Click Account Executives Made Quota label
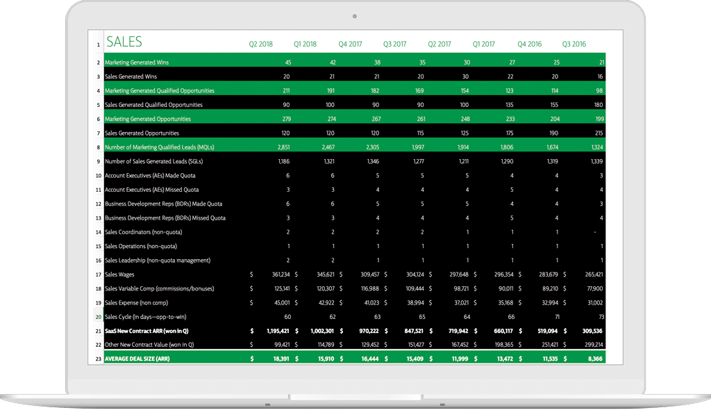 pos(150,175)
